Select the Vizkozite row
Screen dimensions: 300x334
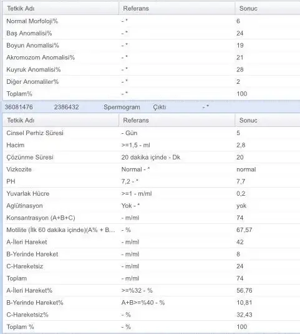click(152, 170)
